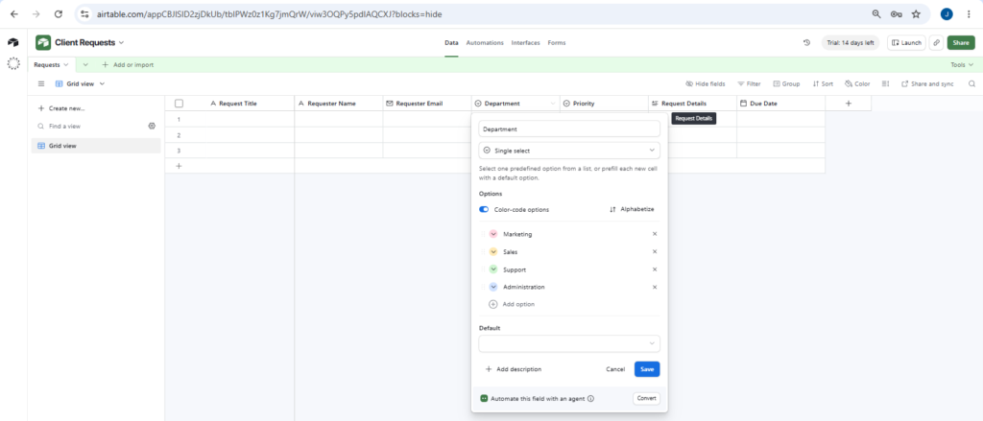
Task: Open site information icon in address bar
Action: point(85,13)
